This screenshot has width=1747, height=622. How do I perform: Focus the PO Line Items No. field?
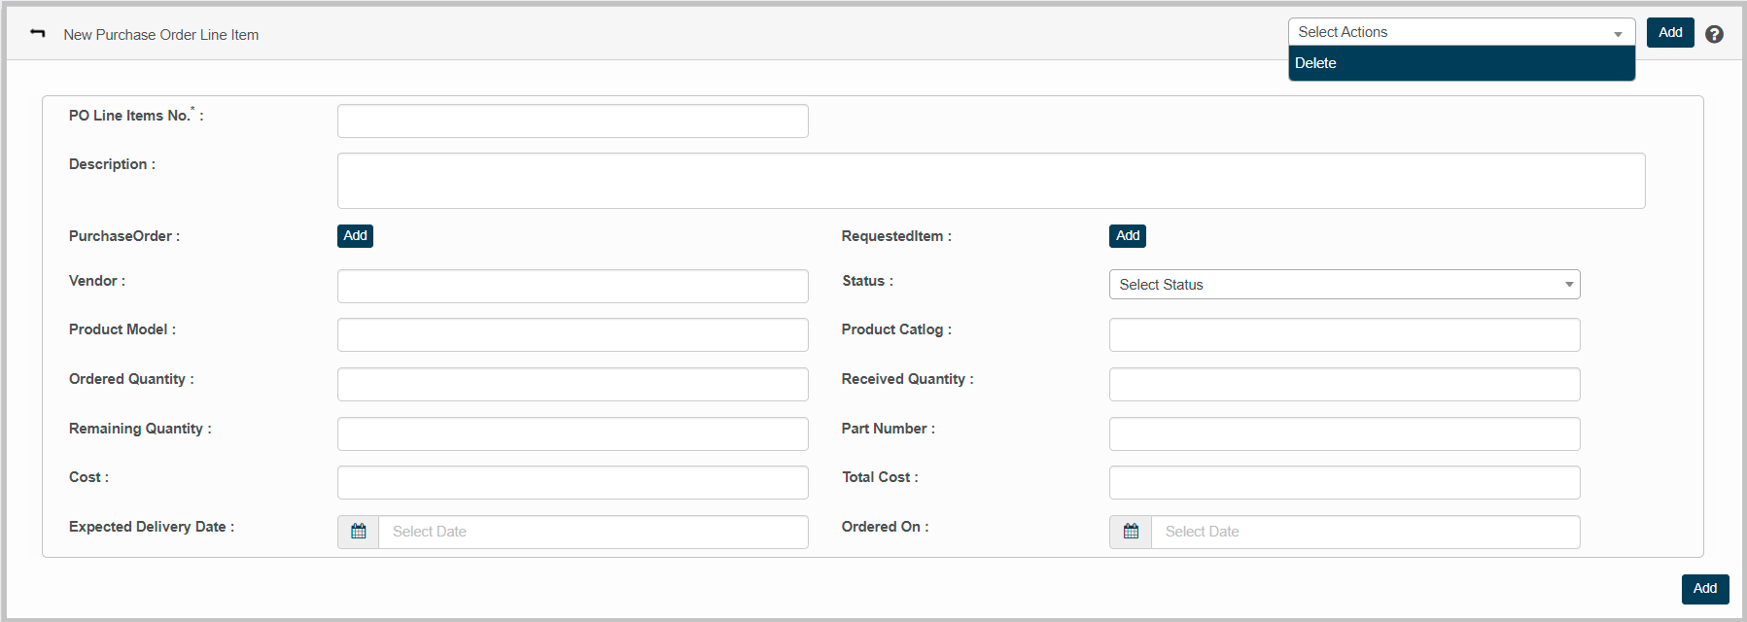(x=572, y=121)
